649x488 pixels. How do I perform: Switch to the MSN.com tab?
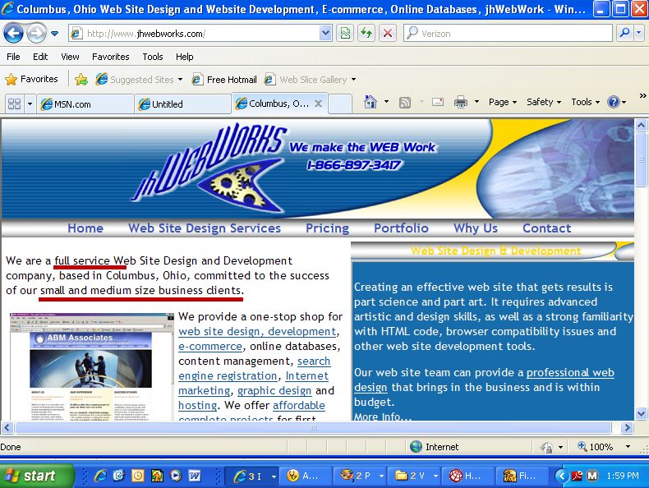85,104
